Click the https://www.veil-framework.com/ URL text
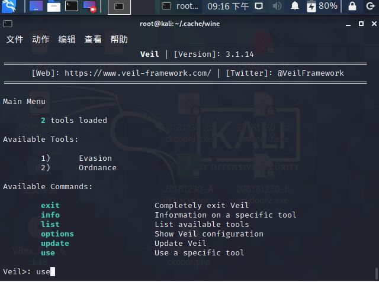379x282 pixels. [x=138, y=73]
